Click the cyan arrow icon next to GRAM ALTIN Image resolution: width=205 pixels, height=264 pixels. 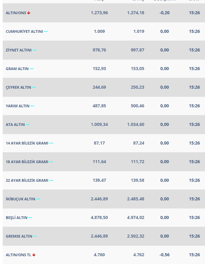tap(32, 69)
